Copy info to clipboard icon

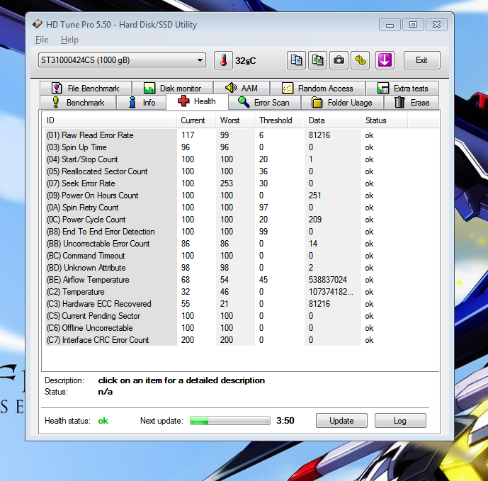296,60
